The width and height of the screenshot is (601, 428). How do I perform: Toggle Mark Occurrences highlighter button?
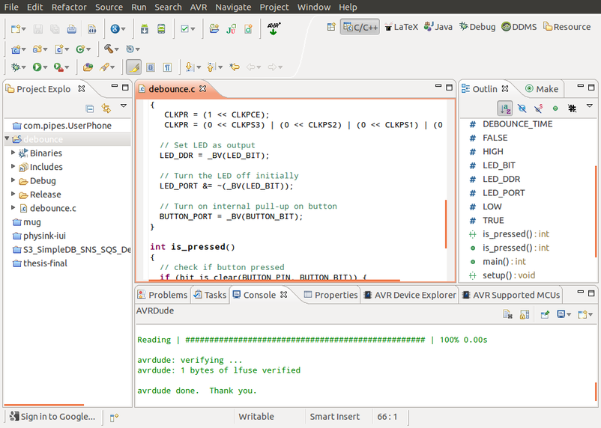point(133,67)
